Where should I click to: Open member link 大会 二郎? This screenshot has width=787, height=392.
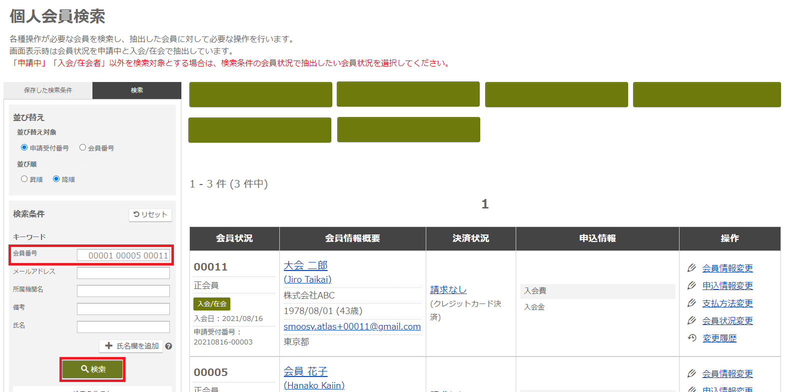coord(306,265)
